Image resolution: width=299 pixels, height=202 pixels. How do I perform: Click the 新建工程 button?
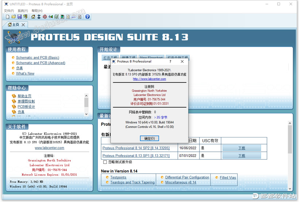point(128,57)
